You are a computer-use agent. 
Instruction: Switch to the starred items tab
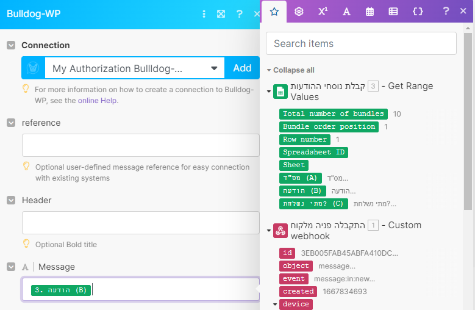coord(274,12)
